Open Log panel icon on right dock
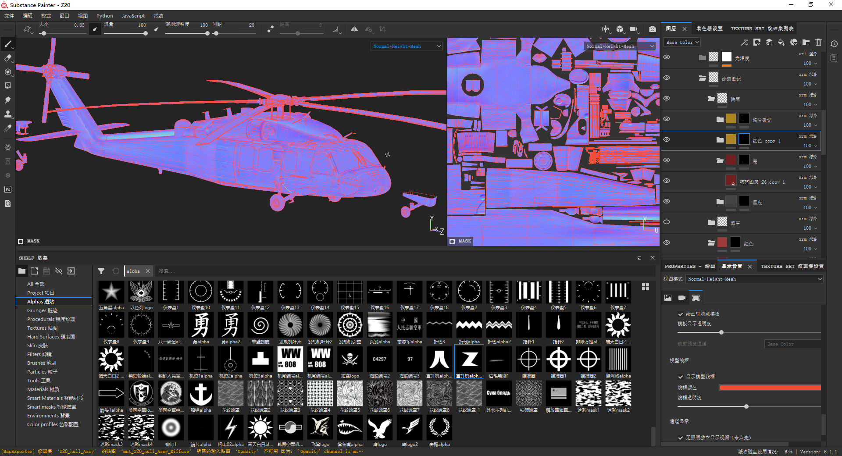Screen dimensions: 842x456 coord(834,58)
